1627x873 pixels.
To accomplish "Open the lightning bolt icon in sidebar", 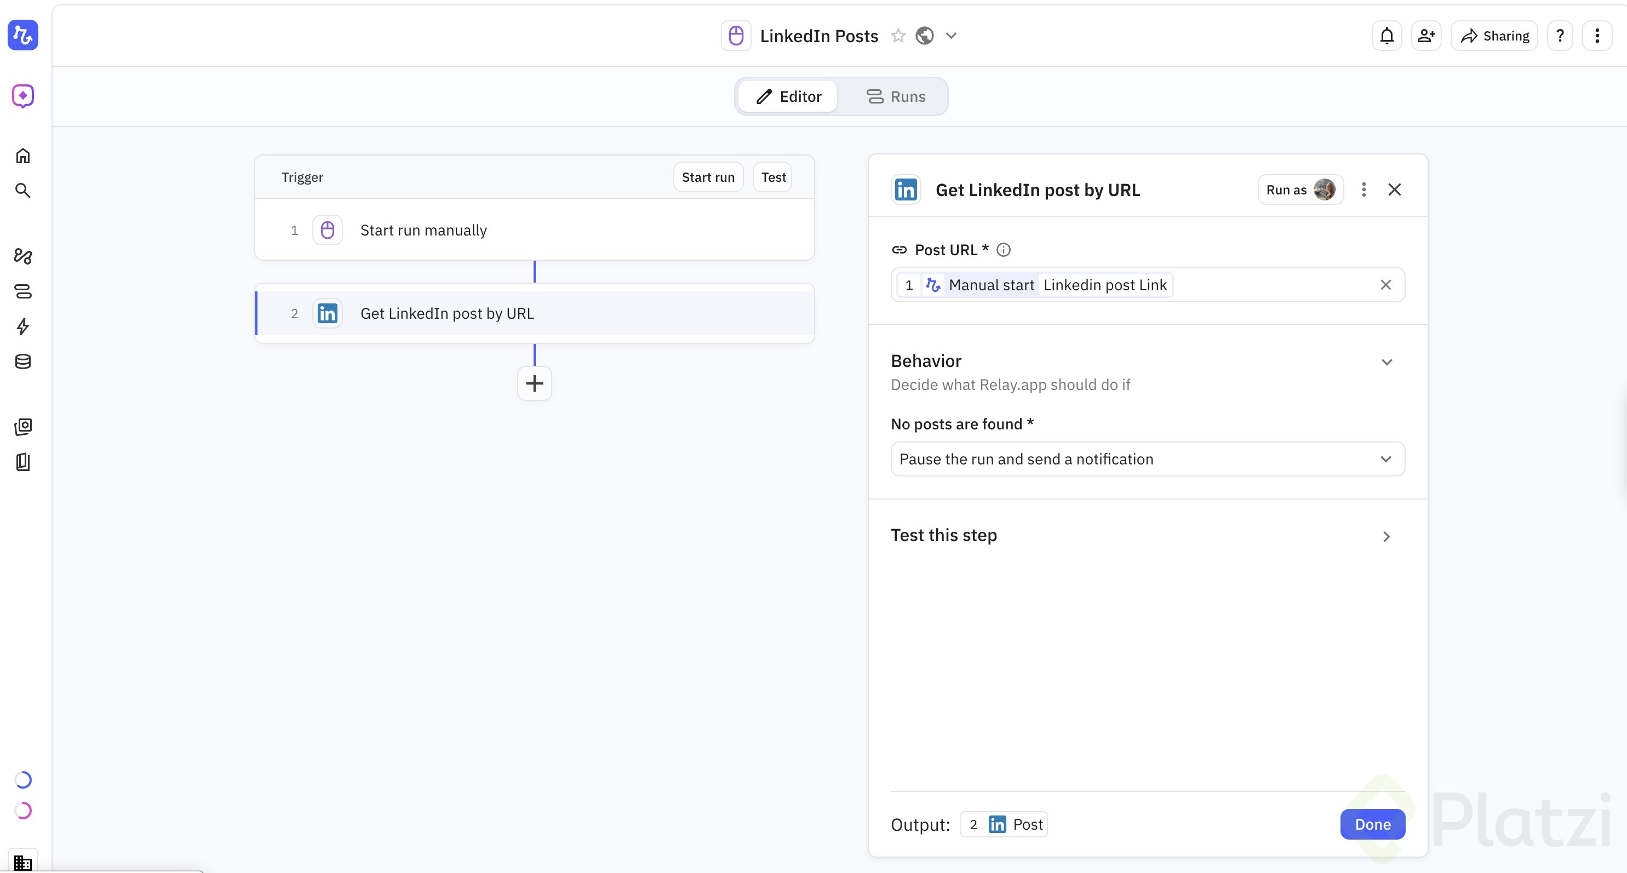I will click(23, 326).
